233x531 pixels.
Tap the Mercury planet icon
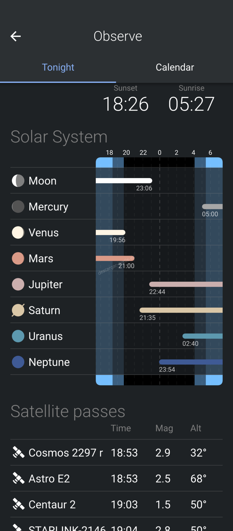click(18, 207)
